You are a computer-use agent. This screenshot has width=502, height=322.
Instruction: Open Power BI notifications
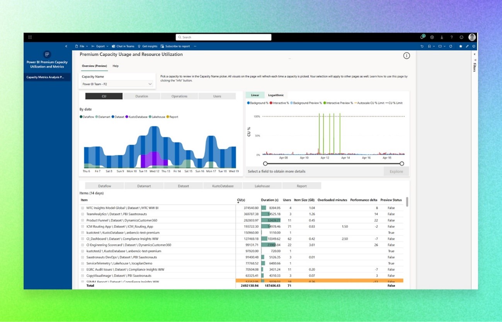pos(422,37)
